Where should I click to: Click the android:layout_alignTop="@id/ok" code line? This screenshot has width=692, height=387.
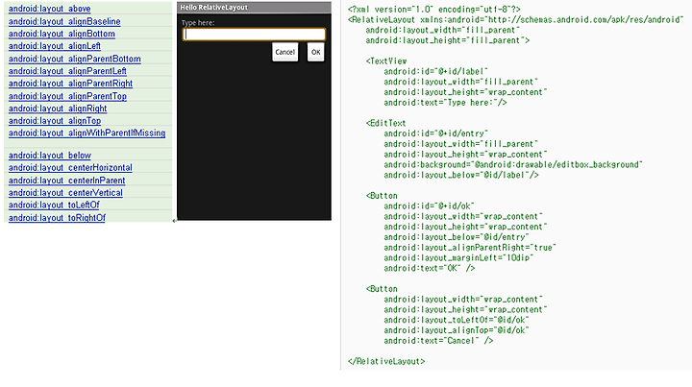(457, 330)
